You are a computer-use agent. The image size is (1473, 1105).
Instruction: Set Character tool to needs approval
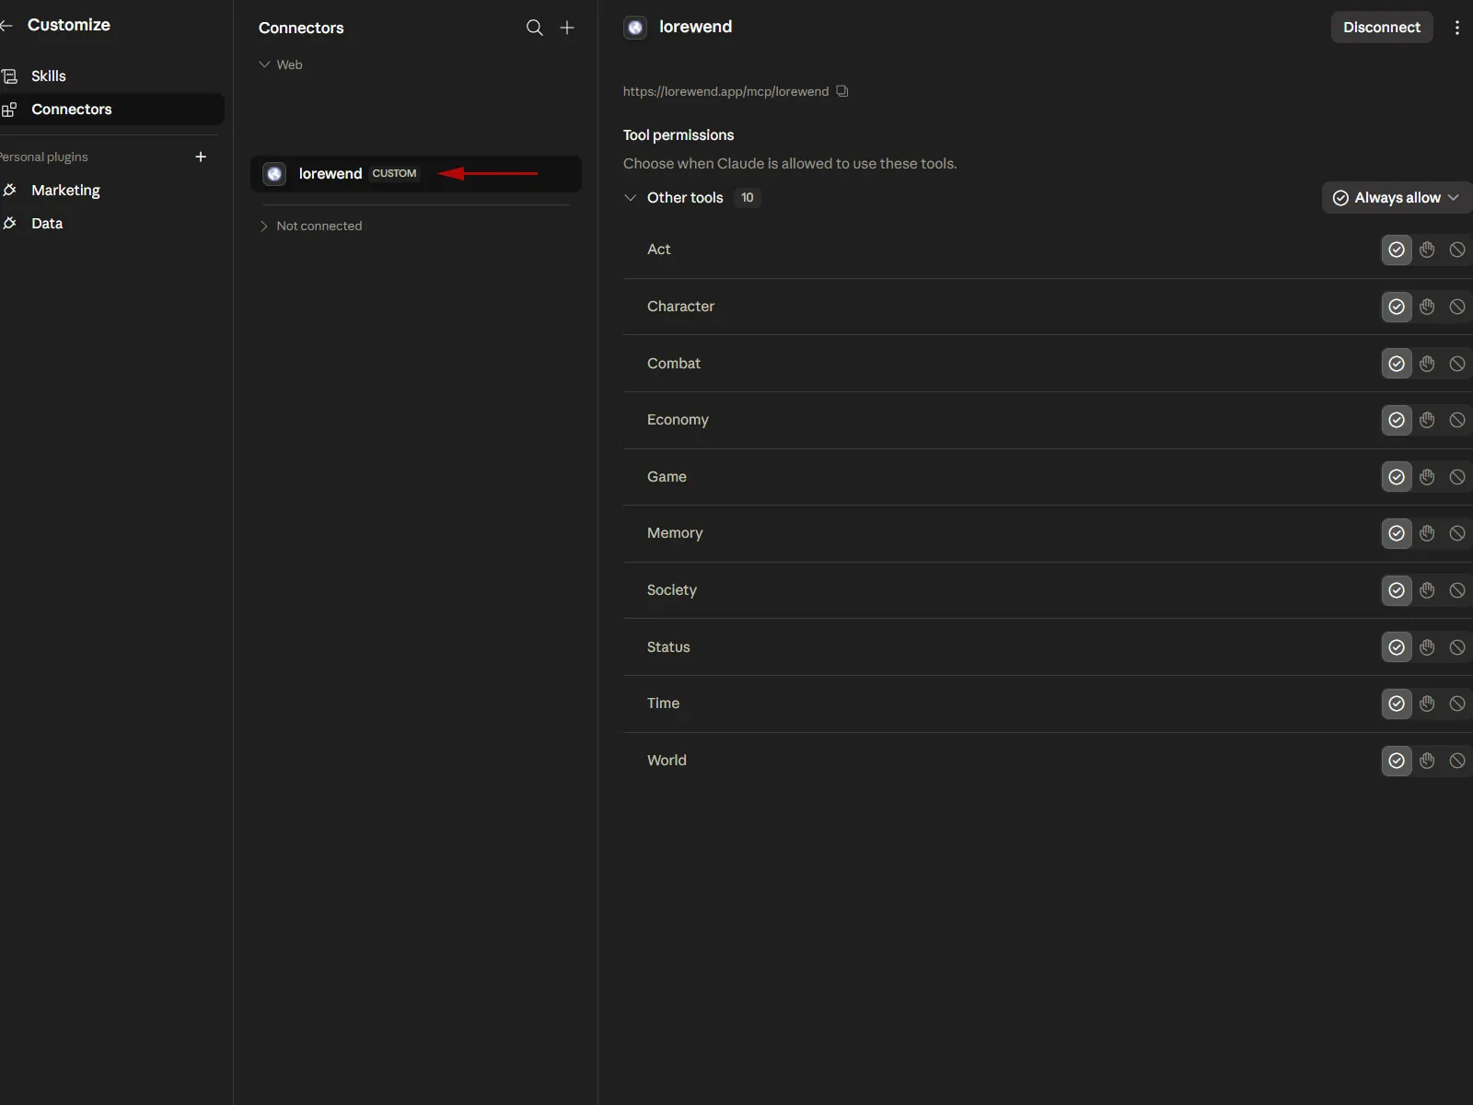pyautogui.click(x=1427, y=307)
